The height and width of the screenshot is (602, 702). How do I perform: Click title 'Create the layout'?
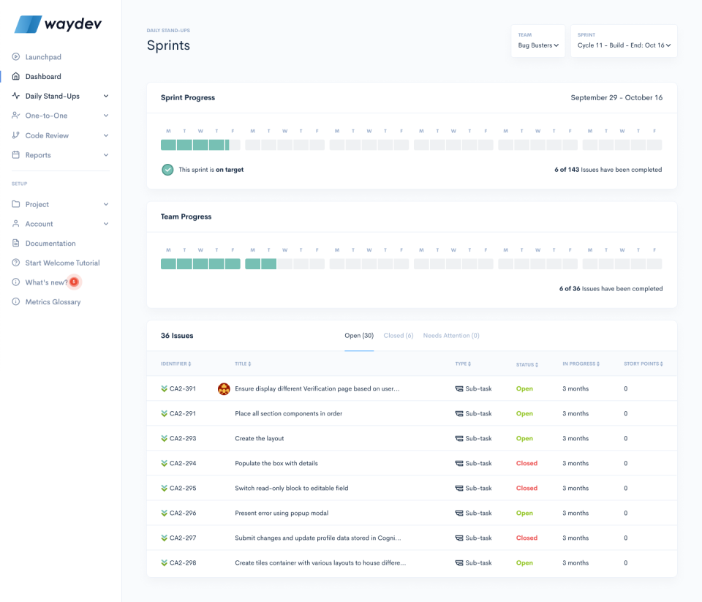tap(259, 438)
